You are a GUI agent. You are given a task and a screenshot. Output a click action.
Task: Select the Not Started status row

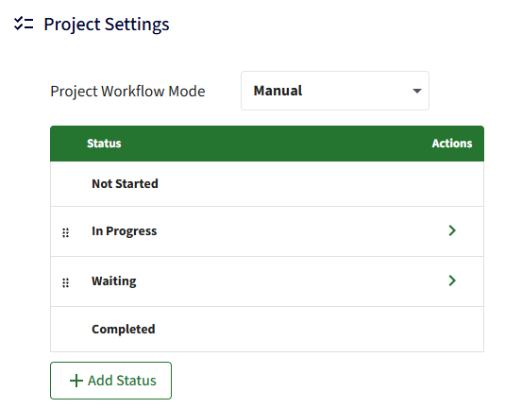click(267, 184)
